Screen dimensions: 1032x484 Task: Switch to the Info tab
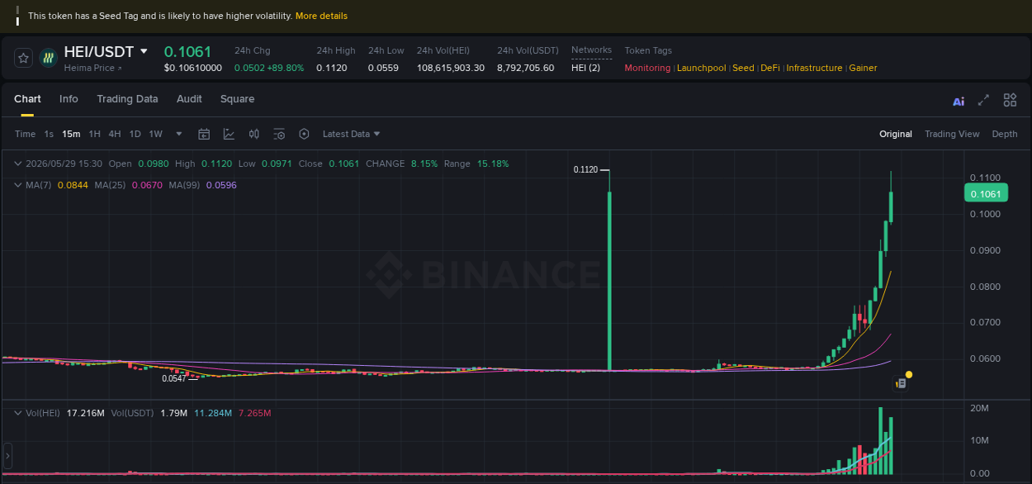coord(69,99)
